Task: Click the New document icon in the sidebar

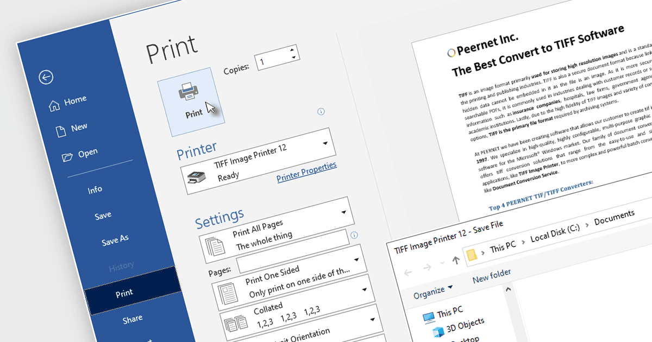Action: [x=61, y=131]
